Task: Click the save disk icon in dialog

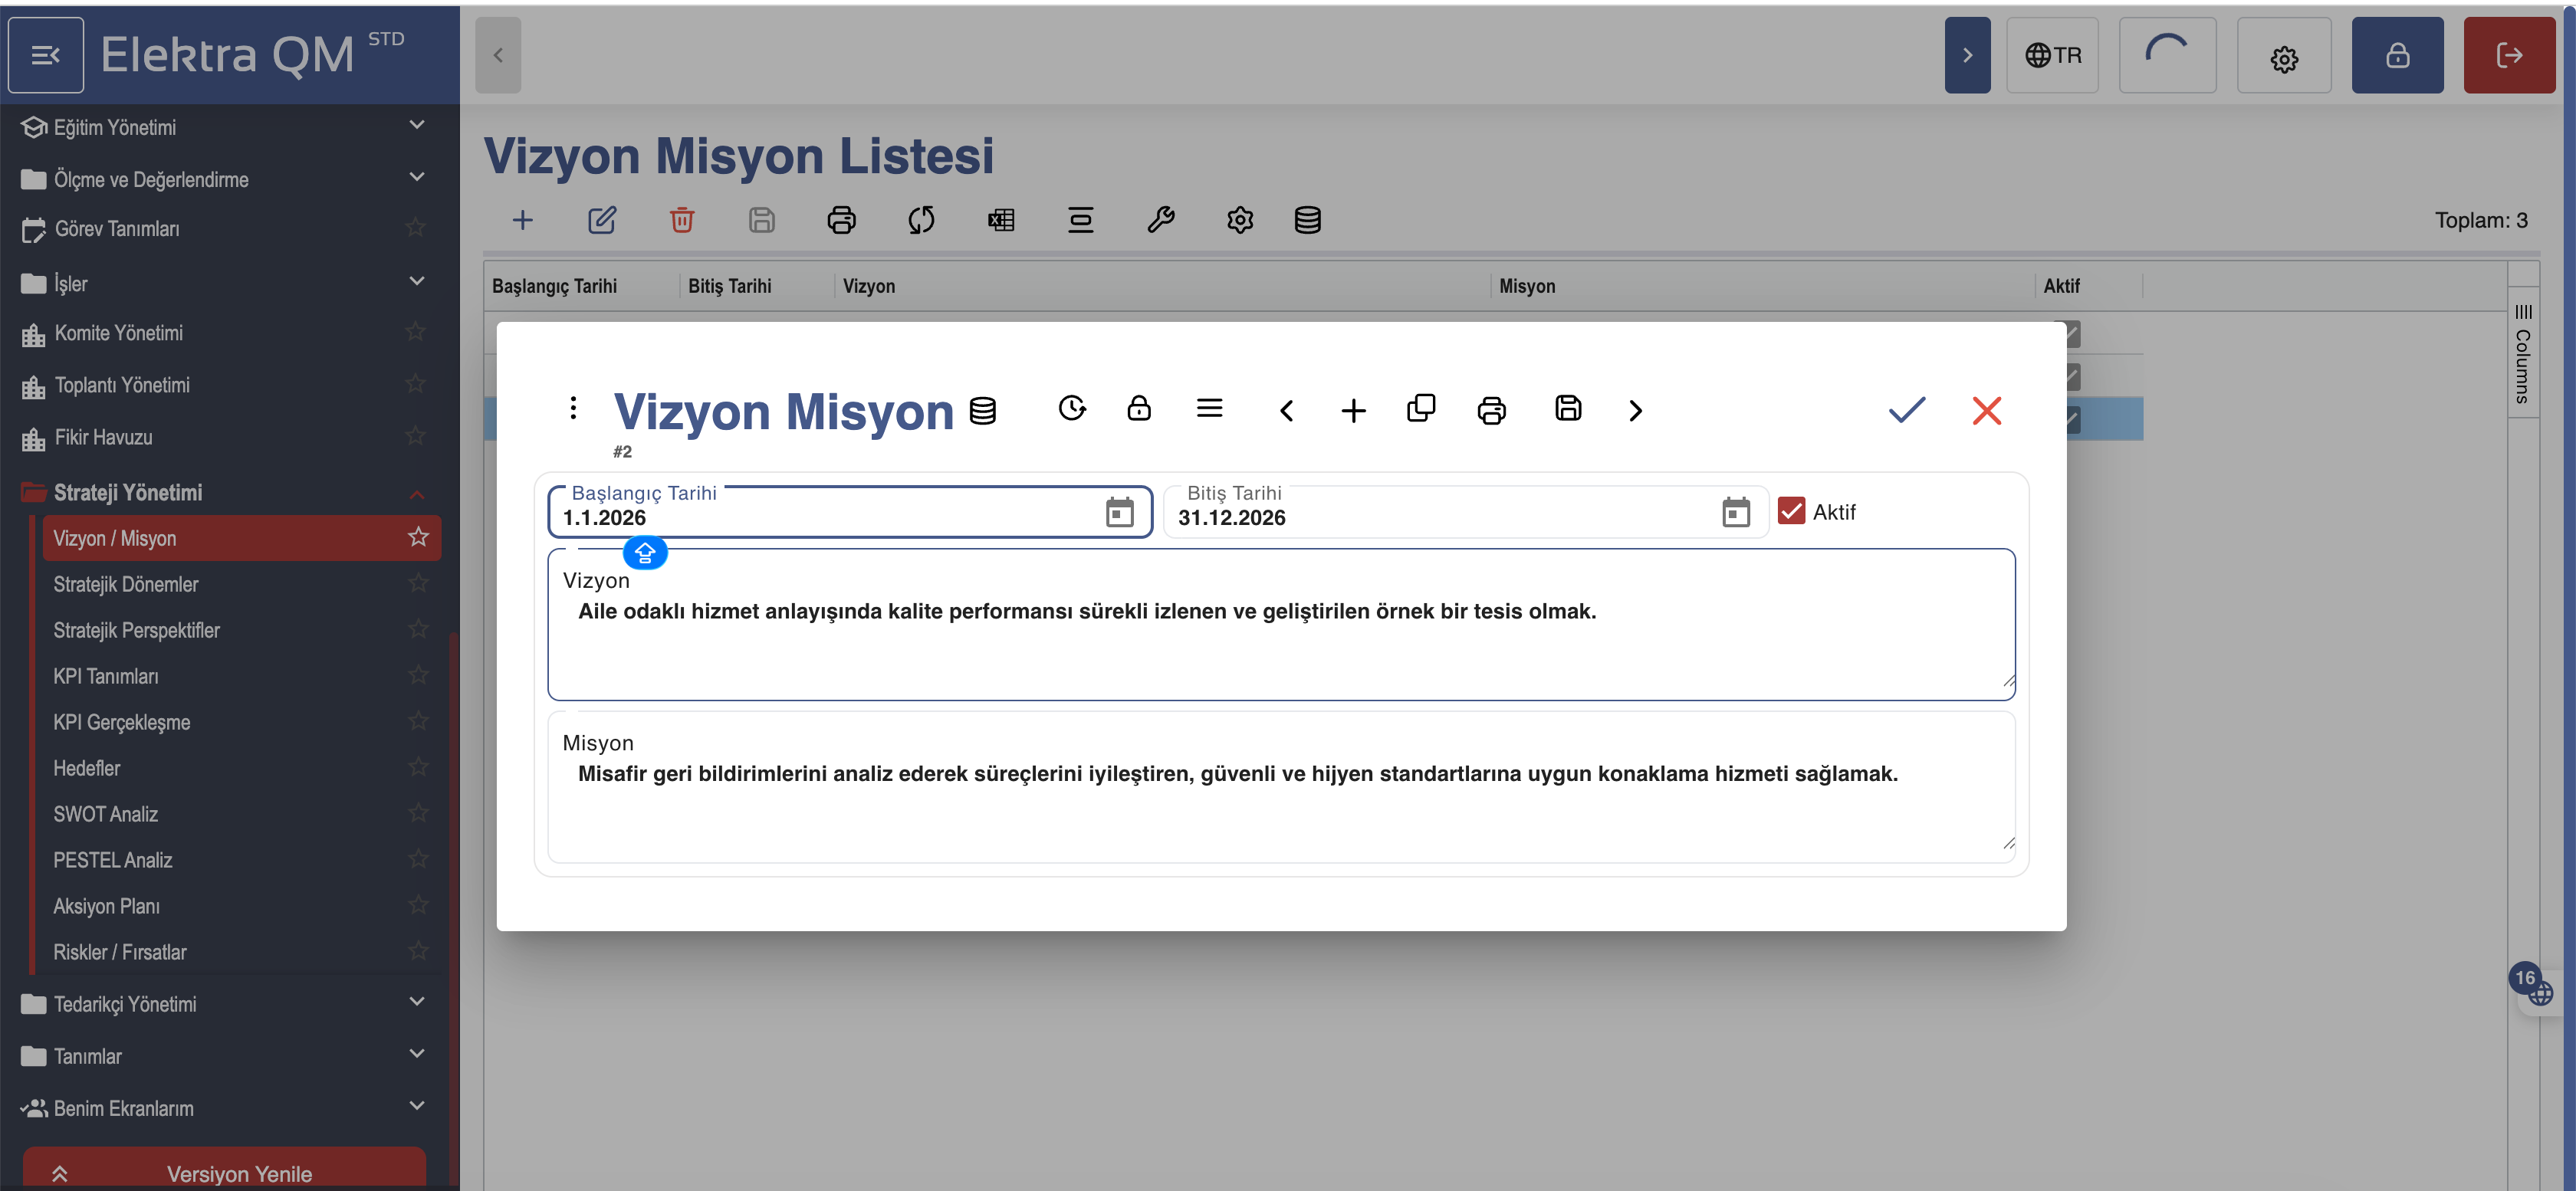Action: coord(1567,408)
